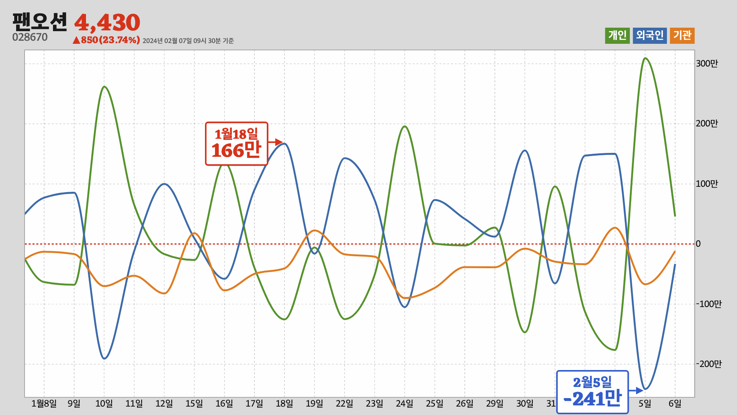Viewport: 737px width, 415px height.
Task: Click the 300만 y-axis label
Action: click(707, 64)
